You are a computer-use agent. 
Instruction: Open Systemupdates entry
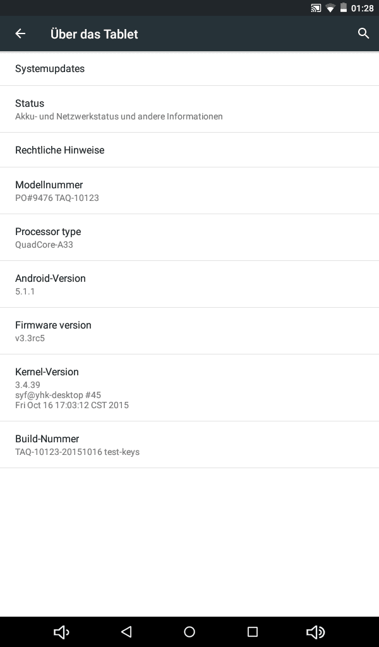coord(189,69)
